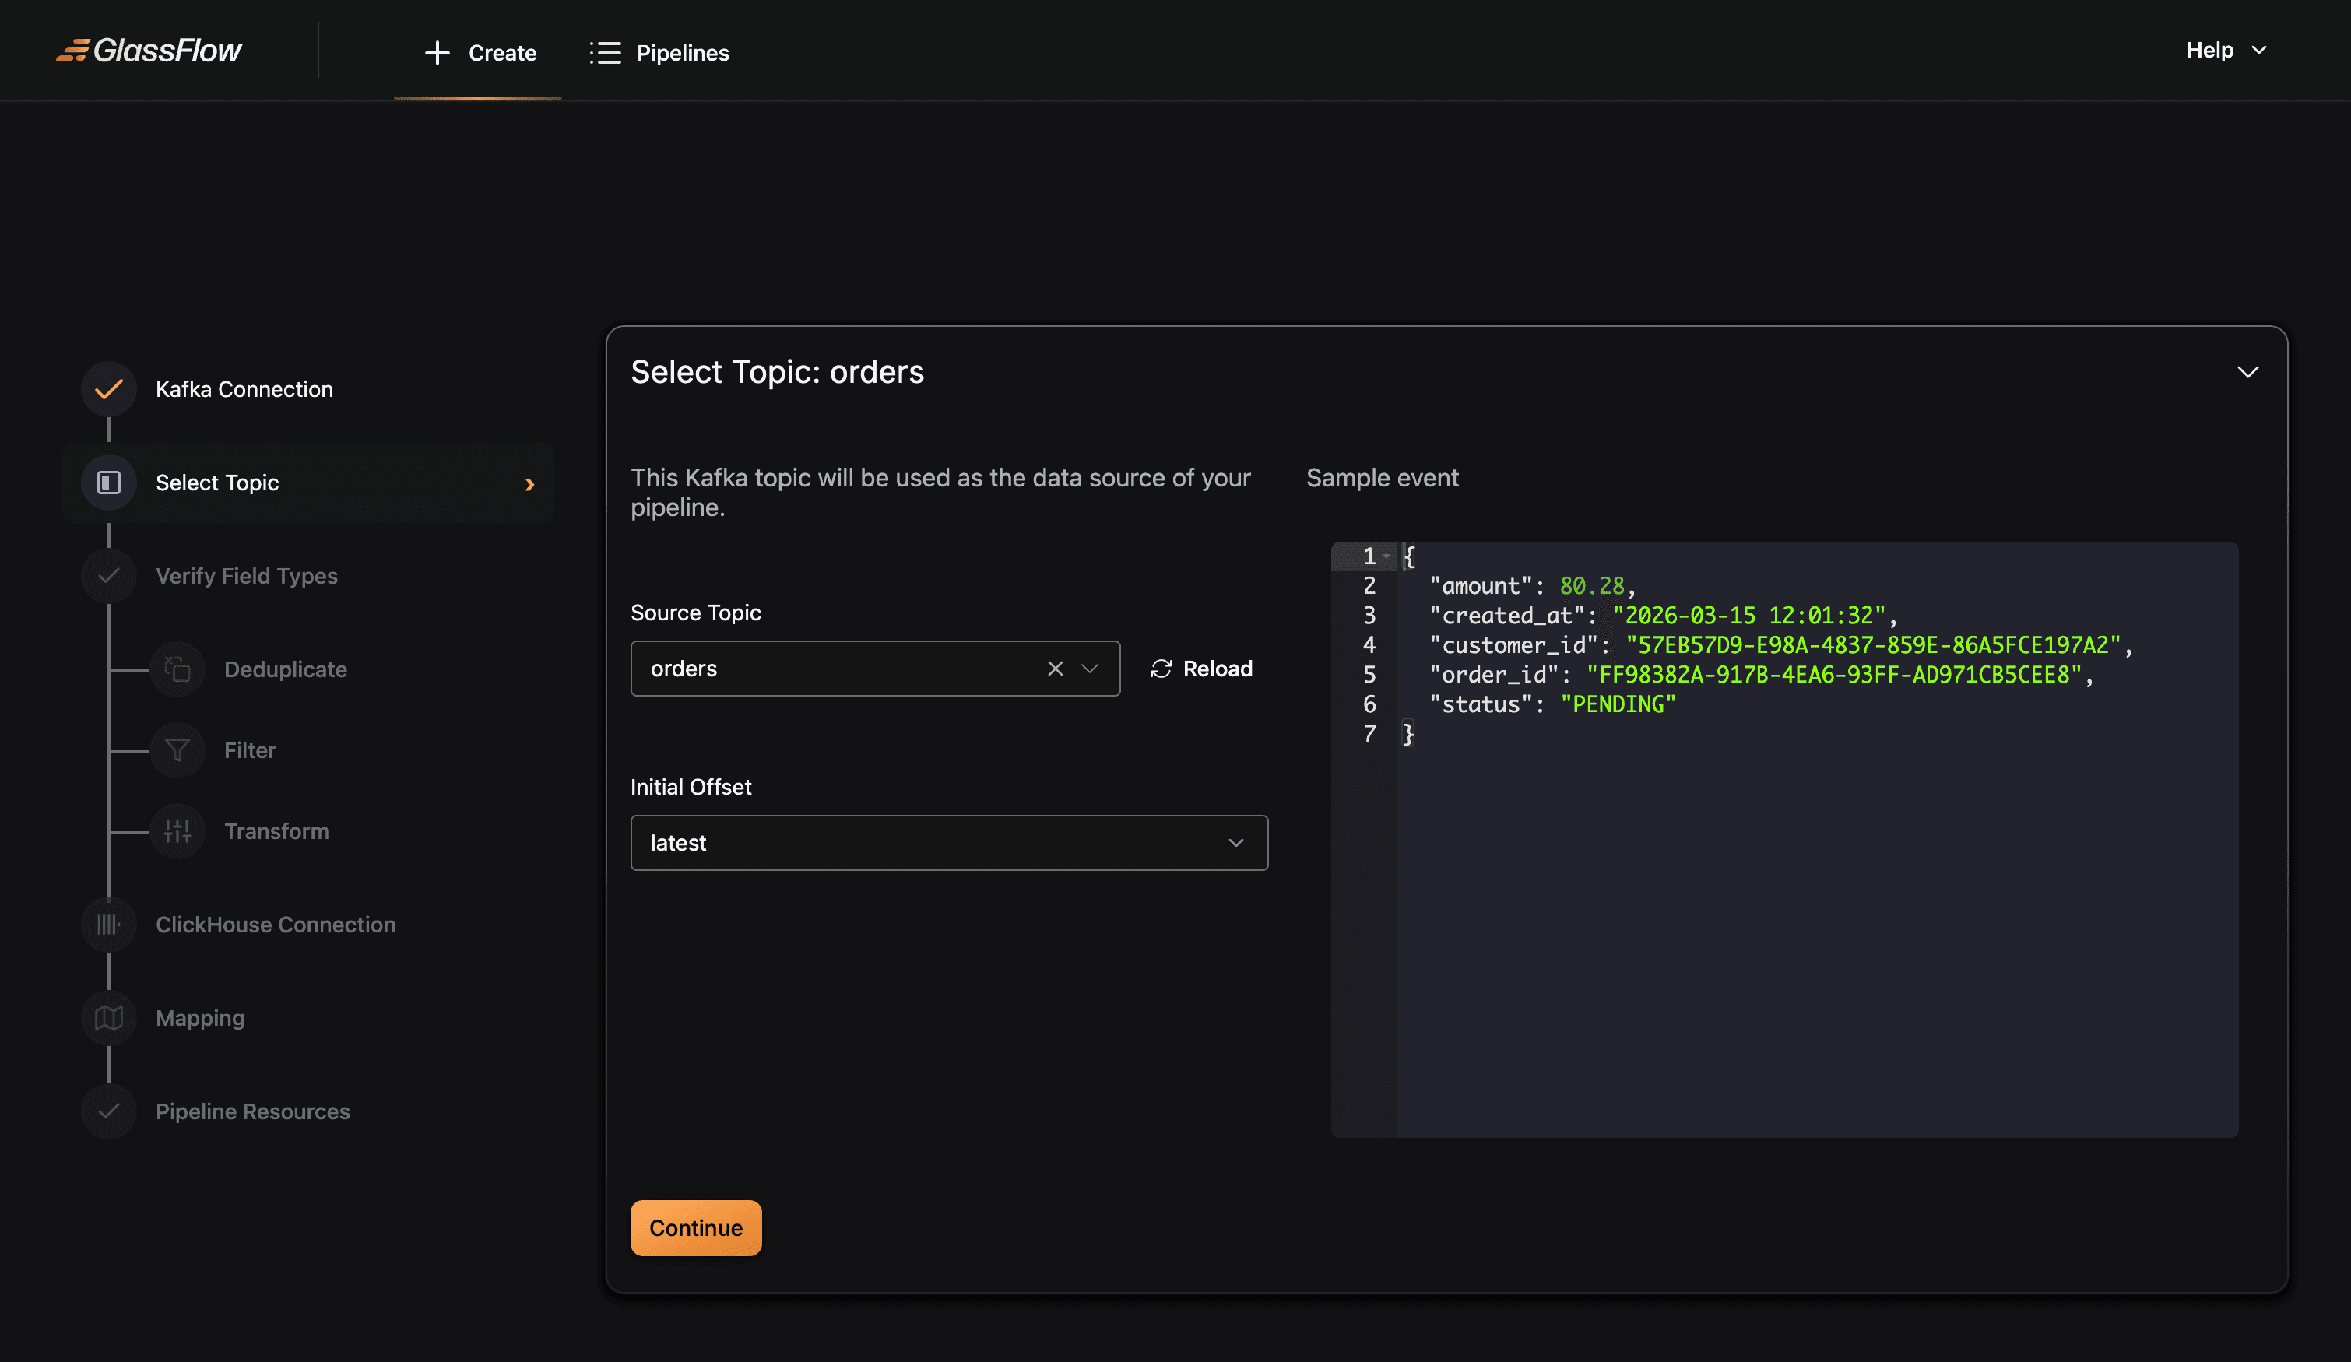Click the Deduplicate step icon
This screenshot has height=1362, width=2351.
(177, 669)
